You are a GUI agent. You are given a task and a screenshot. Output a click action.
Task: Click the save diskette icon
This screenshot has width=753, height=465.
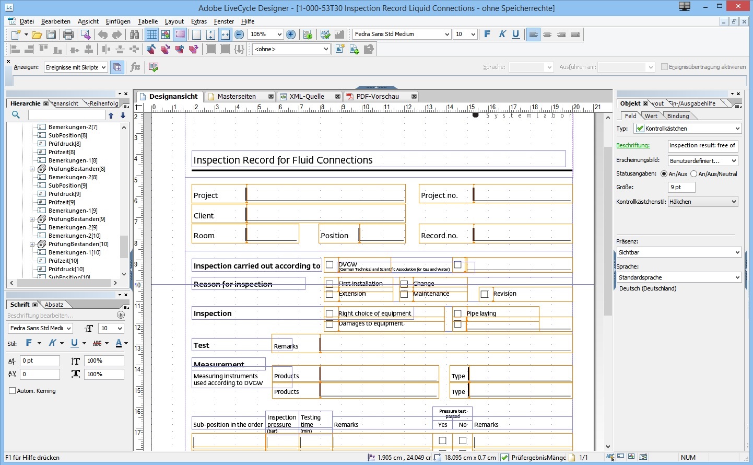pos(51,34)
